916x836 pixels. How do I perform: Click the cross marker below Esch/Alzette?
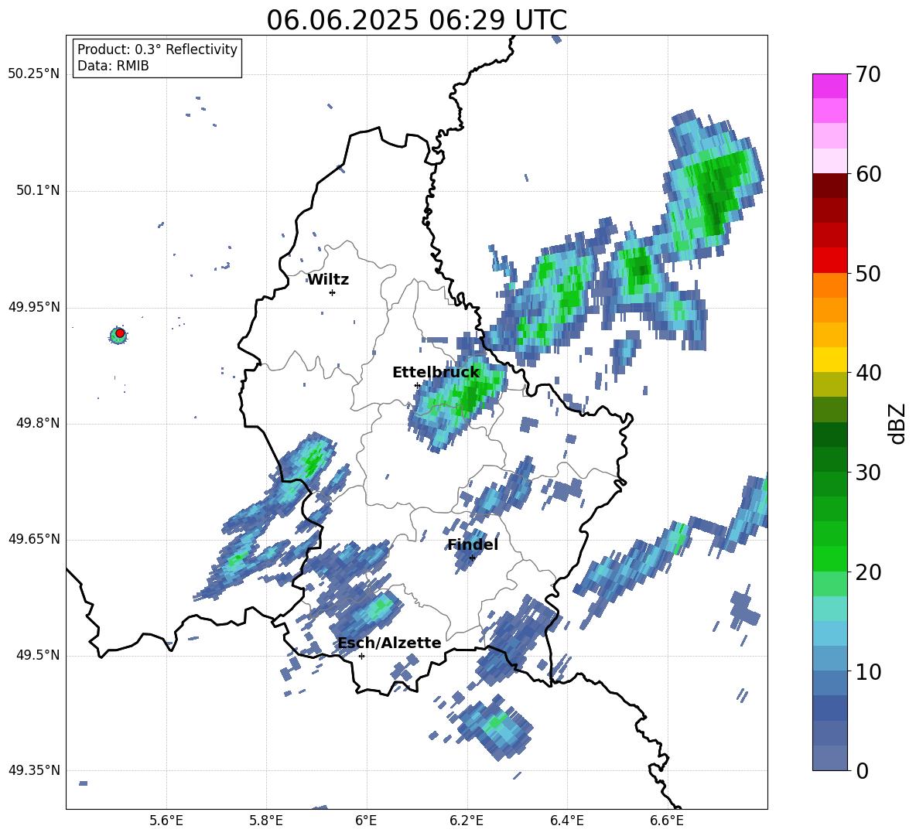tap(361, 656)
